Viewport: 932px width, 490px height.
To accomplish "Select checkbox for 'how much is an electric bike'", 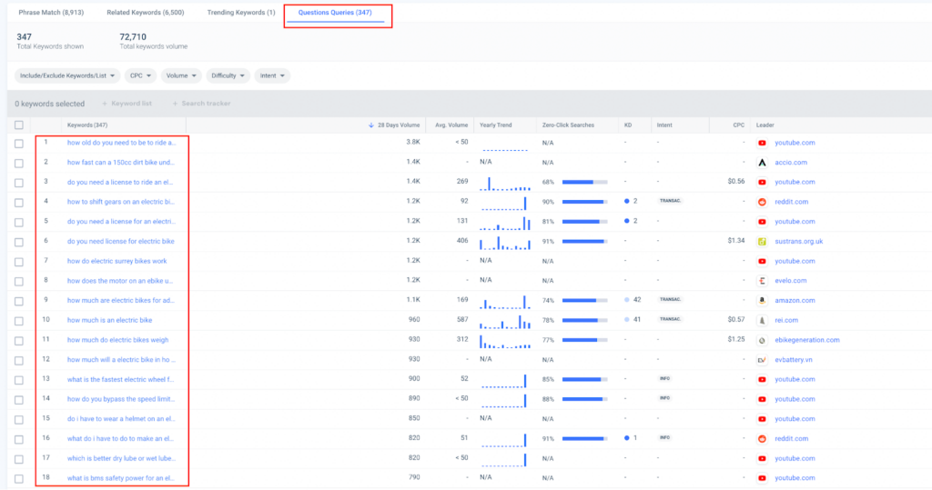I will click(x=19, y=320).
